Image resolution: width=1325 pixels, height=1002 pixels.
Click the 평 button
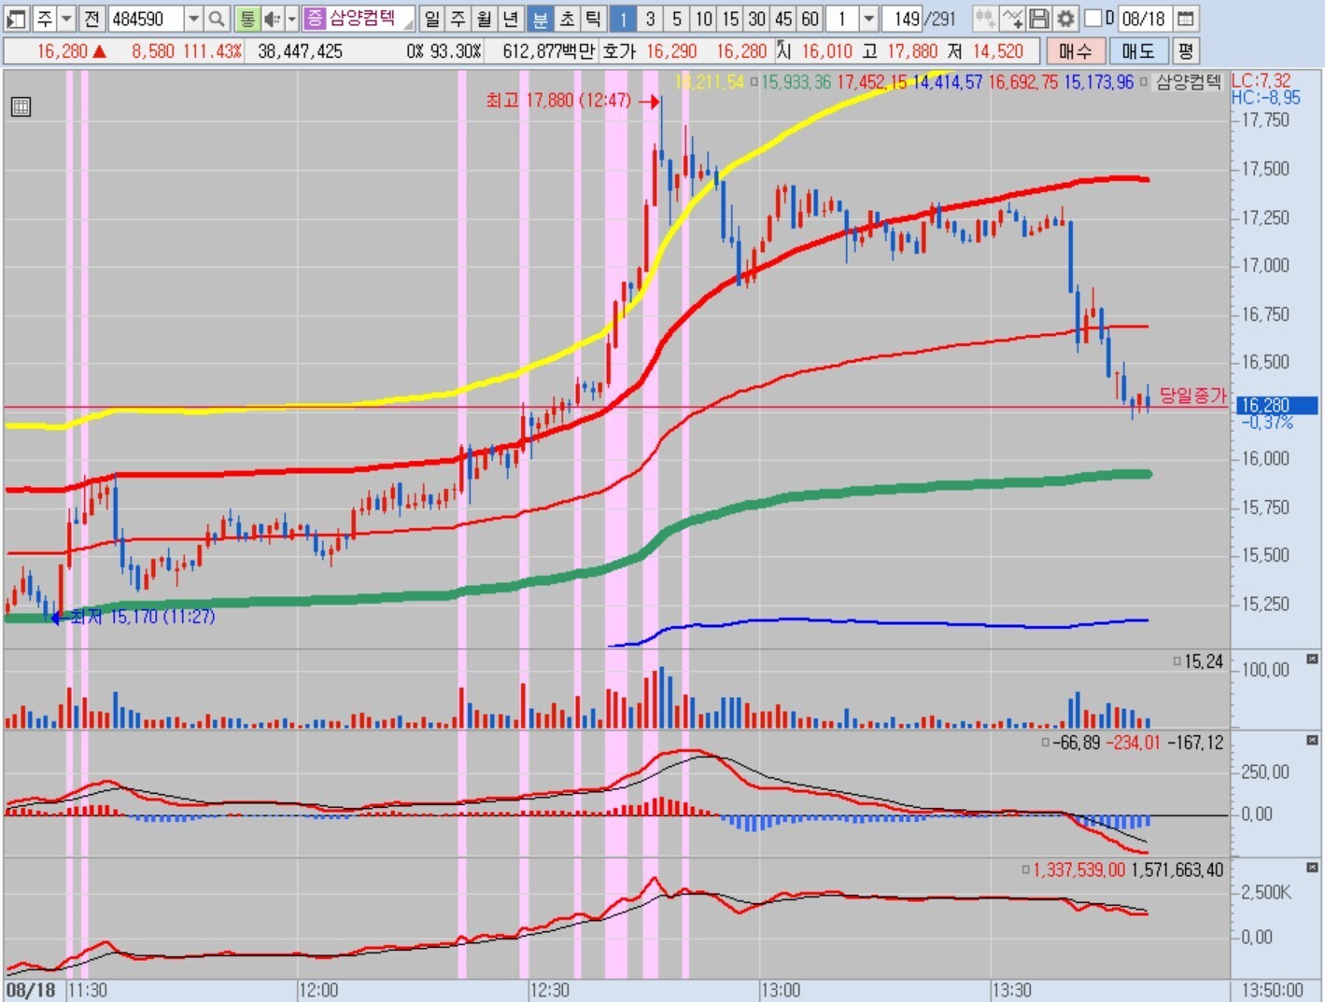(1185, 51)
